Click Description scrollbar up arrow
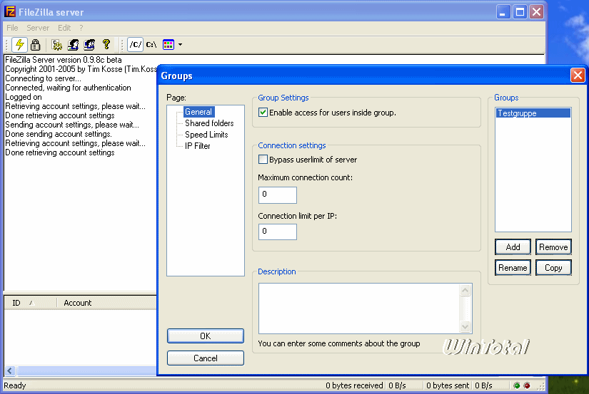The width and height of the screenshot is (589, 394). coord(465,290)
